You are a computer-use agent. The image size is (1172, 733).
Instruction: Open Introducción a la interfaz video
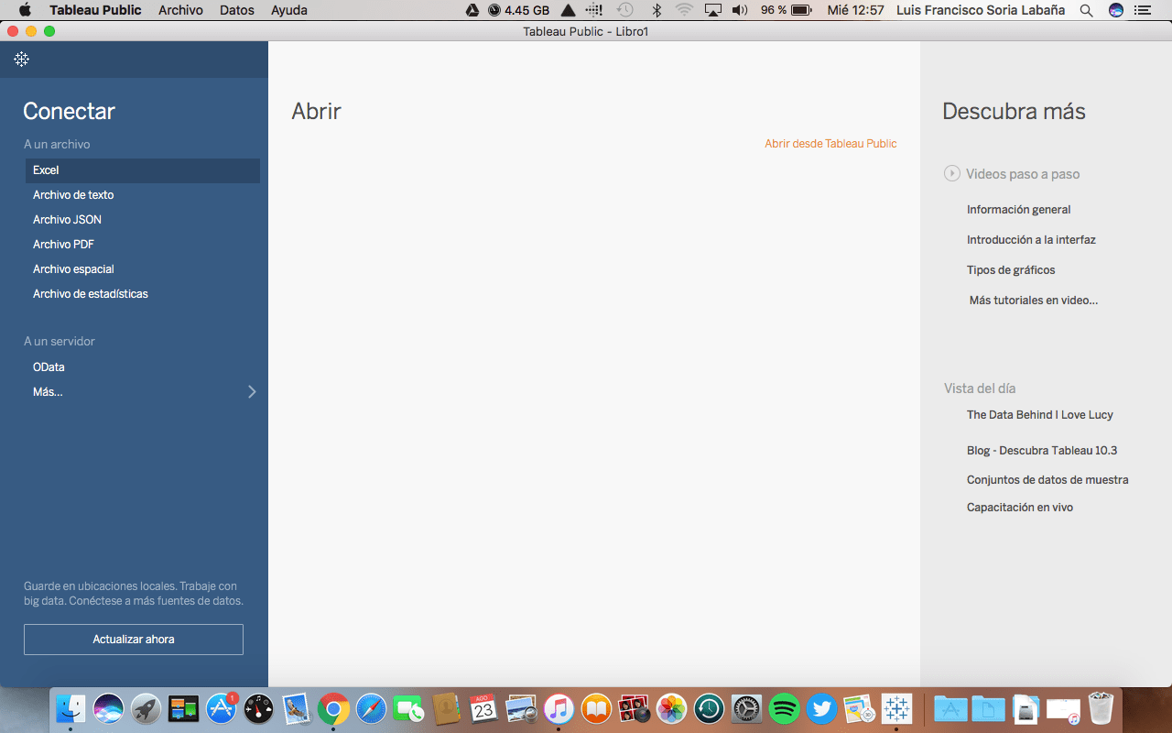click(1031, 240)
